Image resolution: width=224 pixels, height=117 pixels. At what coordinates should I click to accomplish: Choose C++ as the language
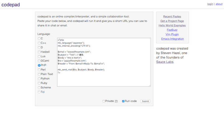[39, 43]
